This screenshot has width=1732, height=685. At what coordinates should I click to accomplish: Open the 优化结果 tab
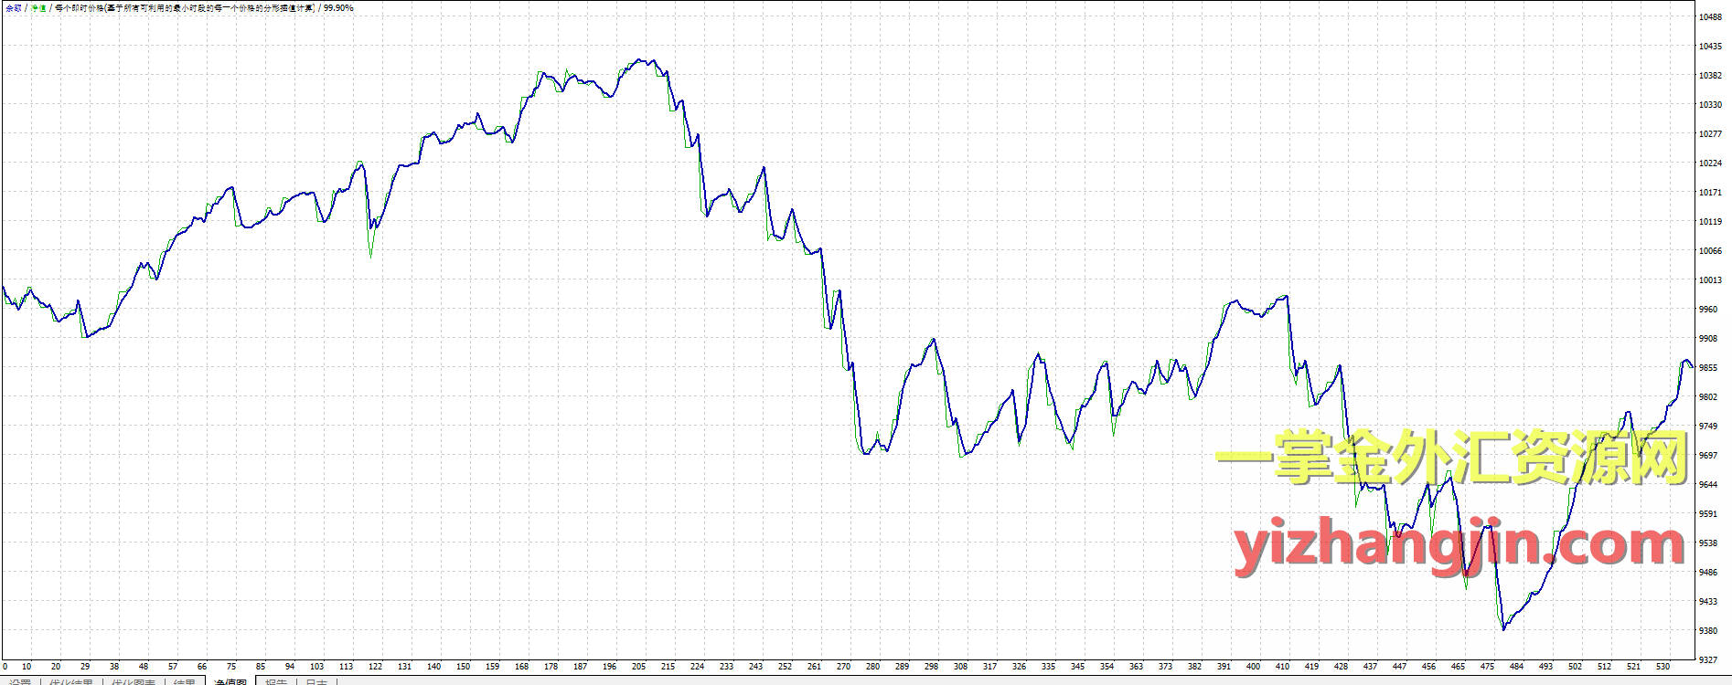[x=70, y=681]
